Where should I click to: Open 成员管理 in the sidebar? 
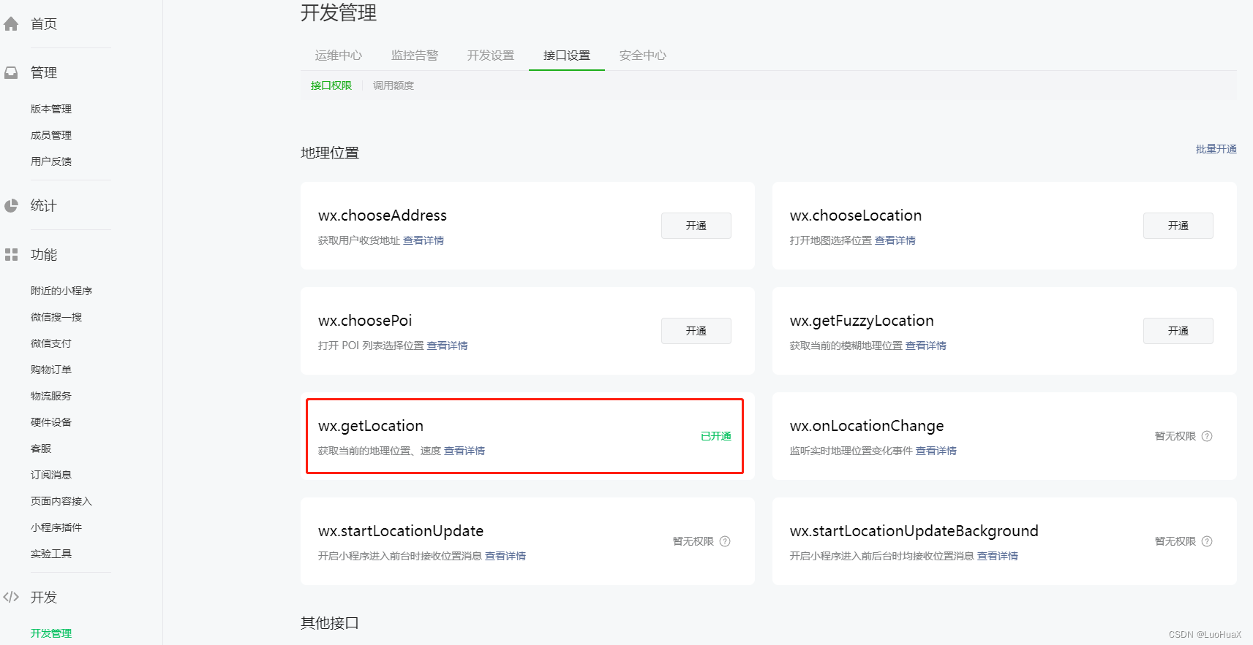tap(51, 135)
